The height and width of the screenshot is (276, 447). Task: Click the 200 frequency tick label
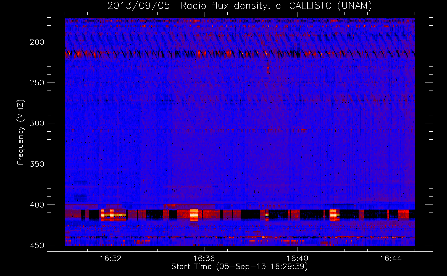[37, 42]
